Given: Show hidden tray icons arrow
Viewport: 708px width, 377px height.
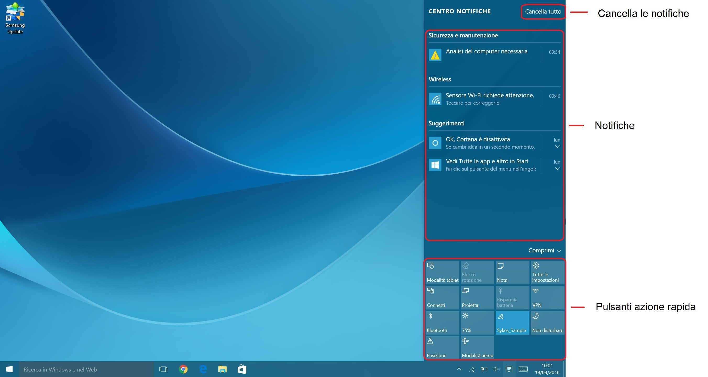Looking at the screenshot, I should pos(459,369).
